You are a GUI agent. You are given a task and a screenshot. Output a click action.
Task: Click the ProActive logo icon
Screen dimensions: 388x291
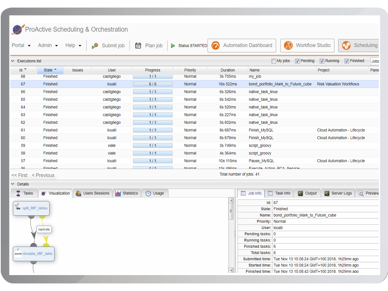[x=18, y=30]
